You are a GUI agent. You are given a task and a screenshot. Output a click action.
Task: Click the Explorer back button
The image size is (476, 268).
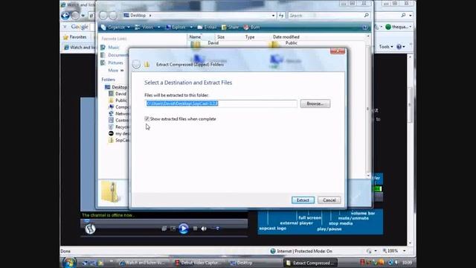tap(103, 15)
